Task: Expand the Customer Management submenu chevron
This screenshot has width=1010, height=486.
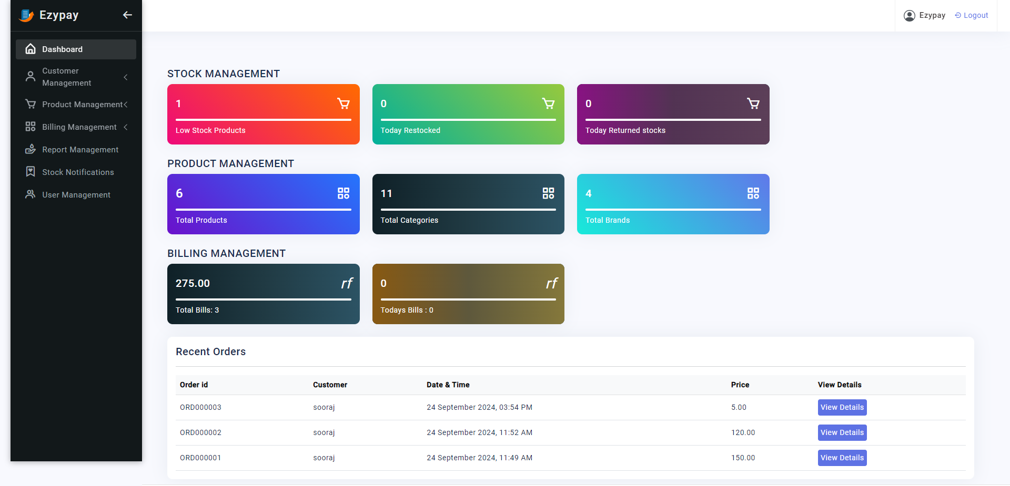Action: tap(126, 77)
